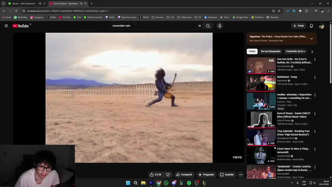
Task: Open the volume speaker tray icon
Action: click(x=314, y=183)
